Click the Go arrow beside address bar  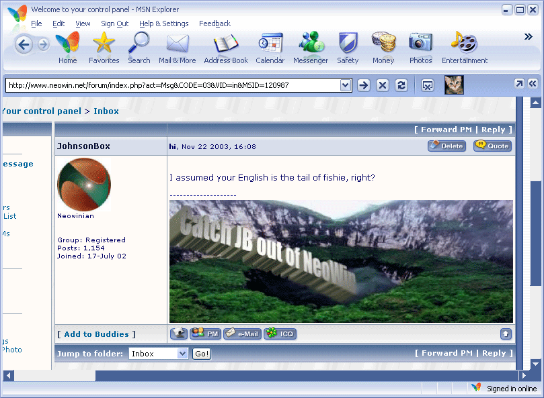click(363, 85)
